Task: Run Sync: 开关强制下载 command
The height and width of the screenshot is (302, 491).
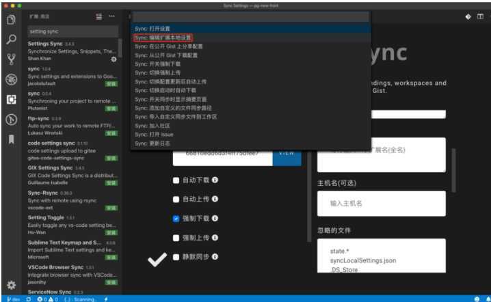Action: tap(250, 64)
